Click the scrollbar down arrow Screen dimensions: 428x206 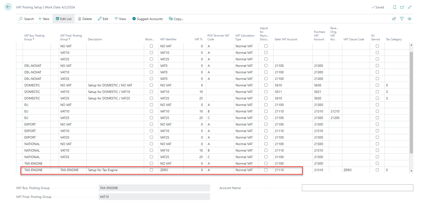pyautogui.click(x=411, y=171)
